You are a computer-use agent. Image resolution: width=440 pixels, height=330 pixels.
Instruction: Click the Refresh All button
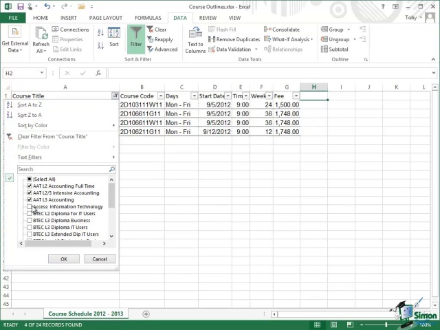tap(41, 40)
